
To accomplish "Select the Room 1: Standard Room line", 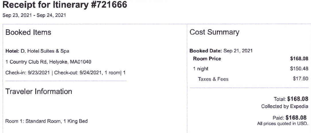I will coord(46,121).
